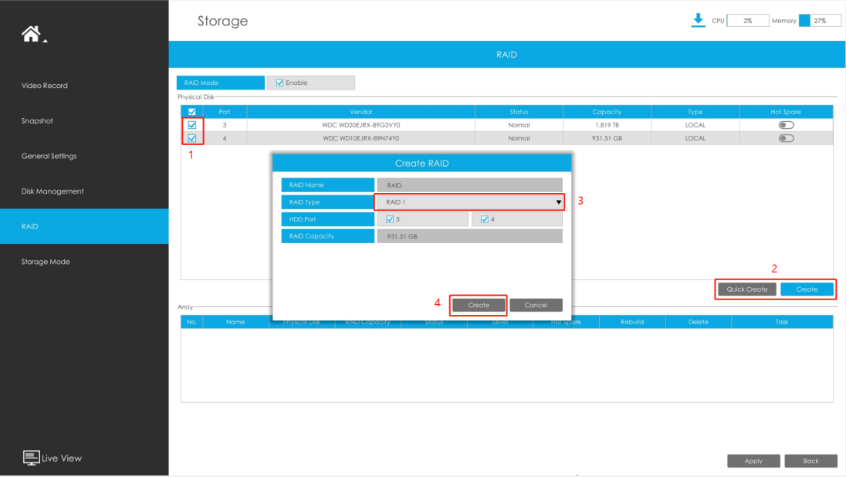Click the download arrow icon near CPU
Image resolution: width=846 pixels, height=477 pixels.
click(698, 21)
